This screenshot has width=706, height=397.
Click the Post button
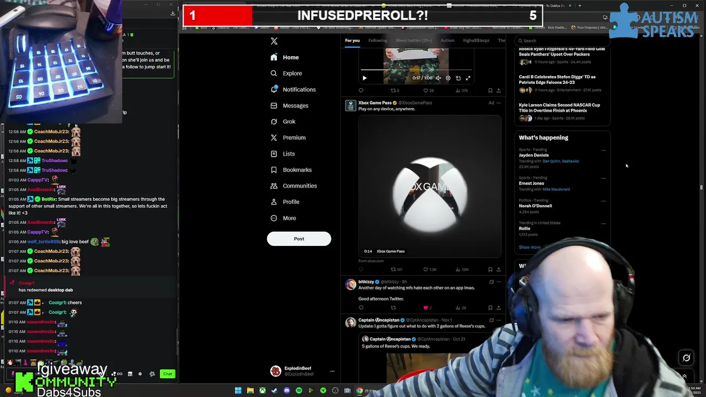tap(299, 239)
